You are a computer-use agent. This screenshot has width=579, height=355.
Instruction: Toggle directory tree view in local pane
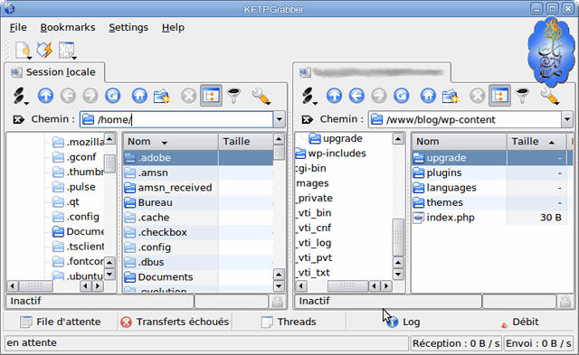[211, 96]
